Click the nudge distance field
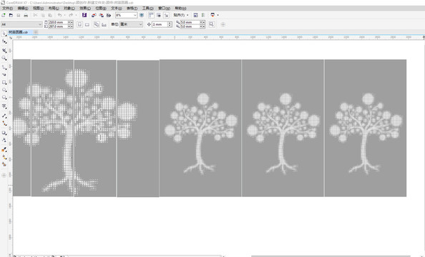 pos(160,24)
